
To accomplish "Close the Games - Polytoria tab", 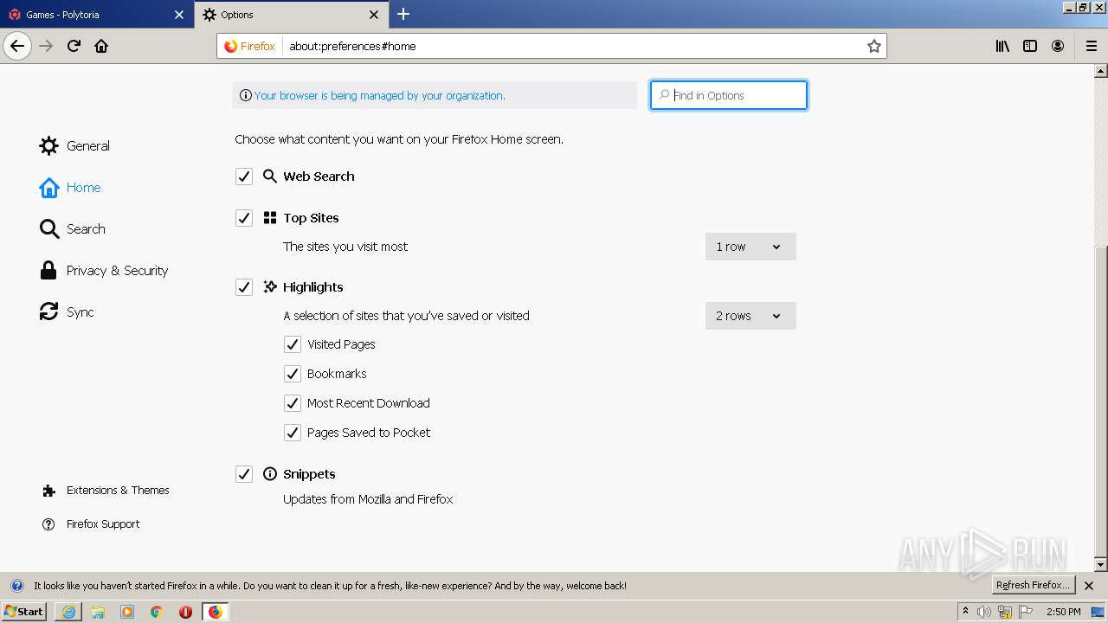I will click(179, 15).
